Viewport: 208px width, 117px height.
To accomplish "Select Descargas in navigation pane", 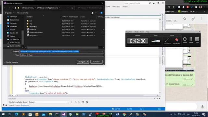I will click(x=13, y=17).
